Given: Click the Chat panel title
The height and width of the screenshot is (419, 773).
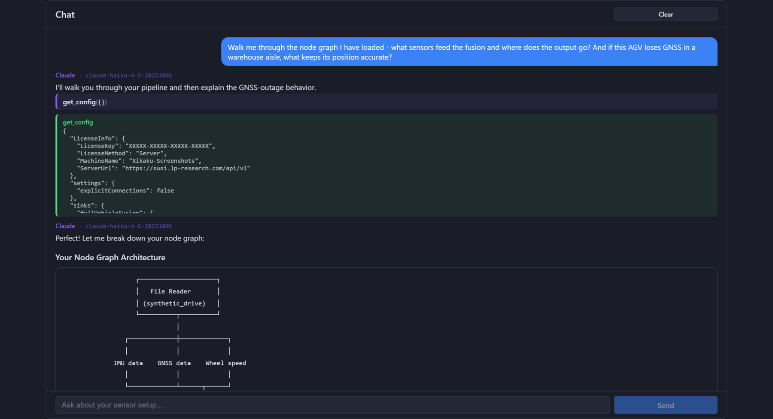Looking at the screenshot, I should 65,15.
